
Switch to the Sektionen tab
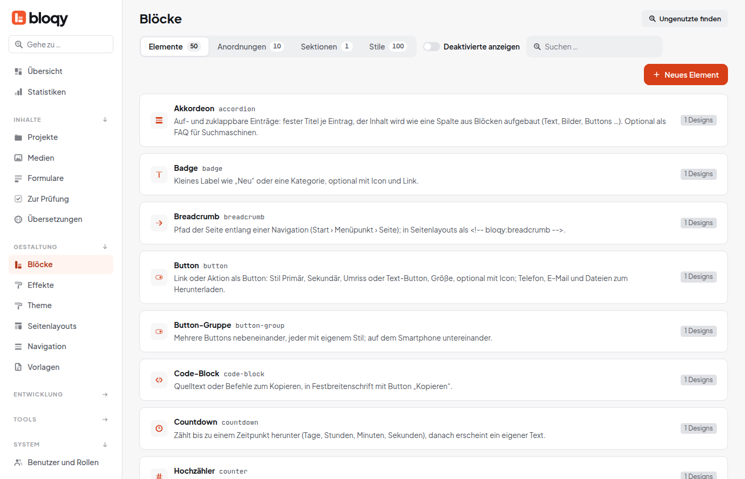[x=326, y=47]
